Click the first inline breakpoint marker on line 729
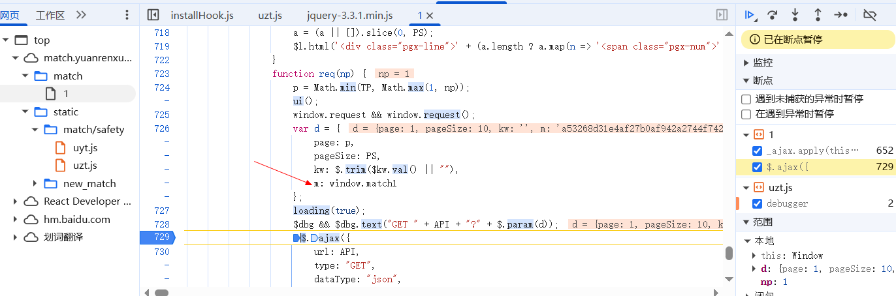This screenshot has height=296, width=896. pyautogui.click(x=296, y=239)
